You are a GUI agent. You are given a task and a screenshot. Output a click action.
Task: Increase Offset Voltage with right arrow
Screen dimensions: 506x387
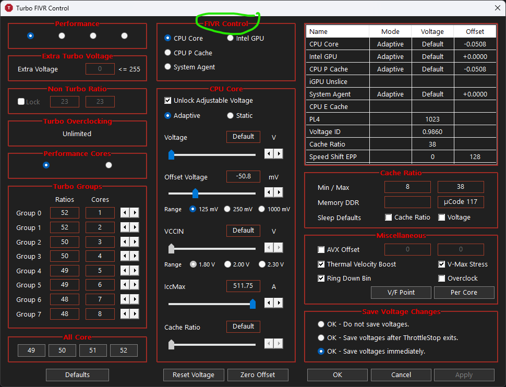tap(279, 192)
